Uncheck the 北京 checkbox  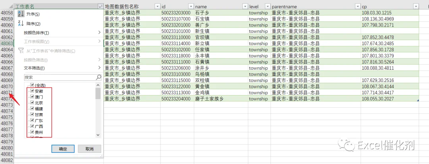point(32,103)
